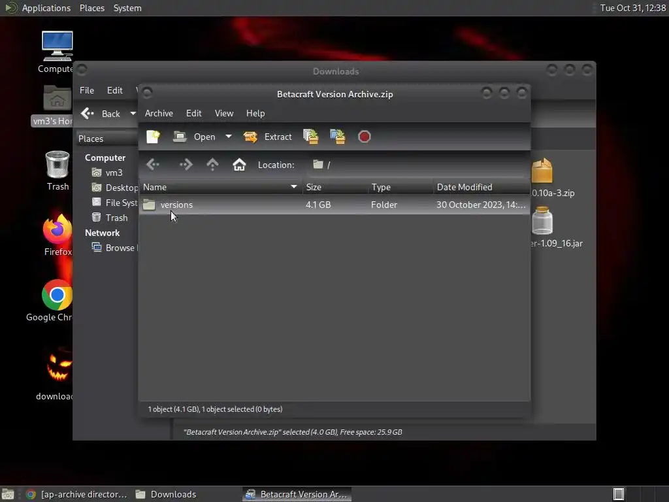
Task: Open the Archive menu
Action: tap(159, 113)
